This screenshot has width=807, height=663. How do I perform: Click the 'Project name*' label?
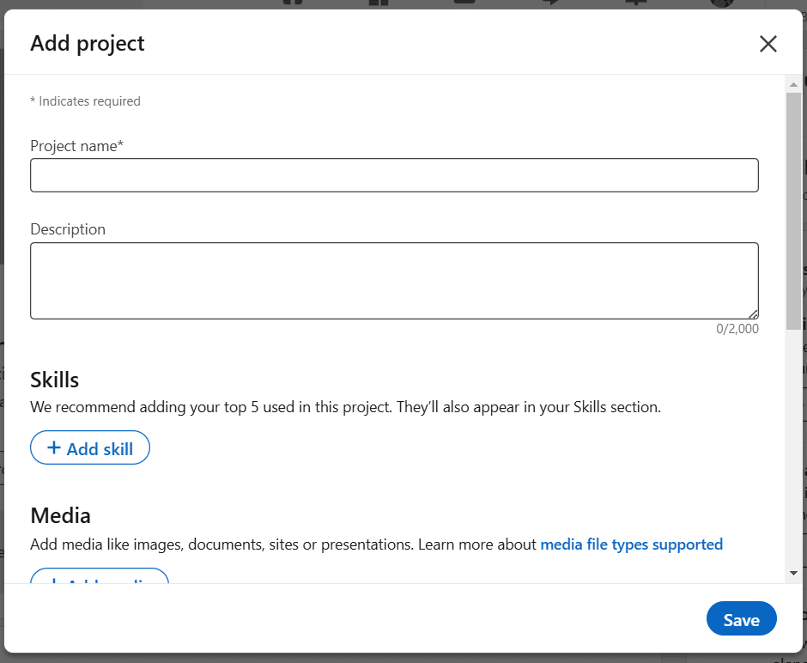[77, 146]
